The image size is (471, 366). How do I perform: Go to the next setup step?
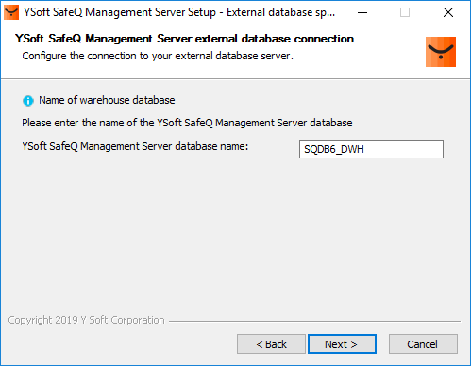click(342, 344)
